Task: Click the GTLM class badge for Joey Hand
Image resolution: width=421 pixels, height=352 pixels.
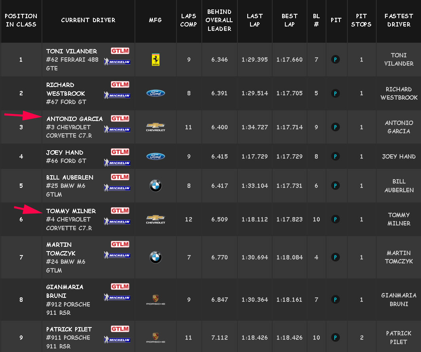Action: pos(120,152)
